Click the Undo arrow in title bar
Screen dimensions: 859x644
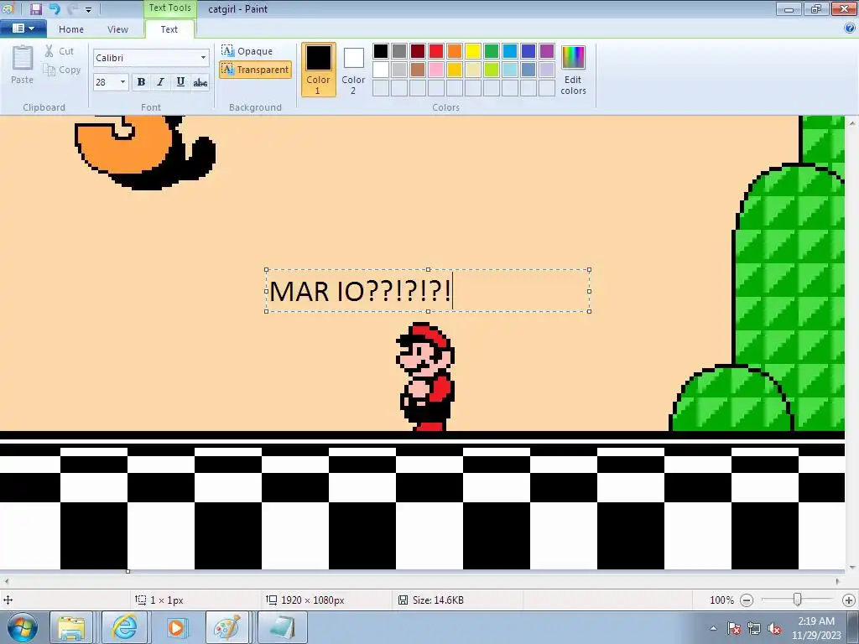point(55,8)
